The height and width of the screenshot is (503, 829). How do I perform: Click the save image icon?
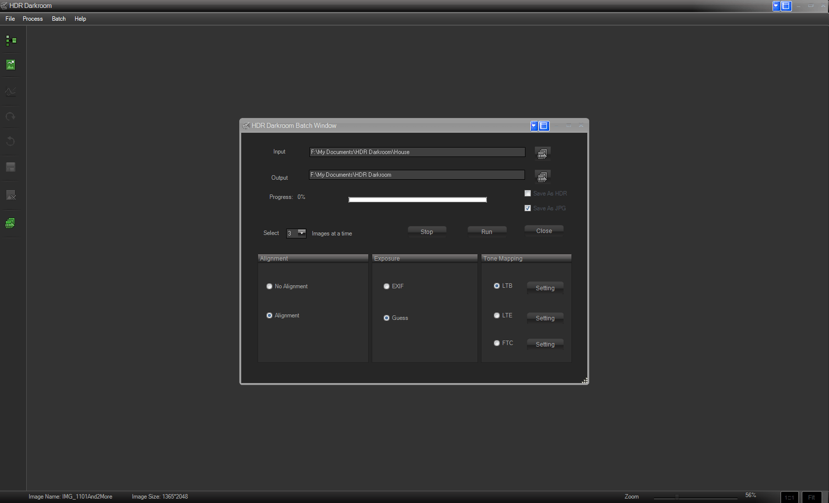point(10,167)
